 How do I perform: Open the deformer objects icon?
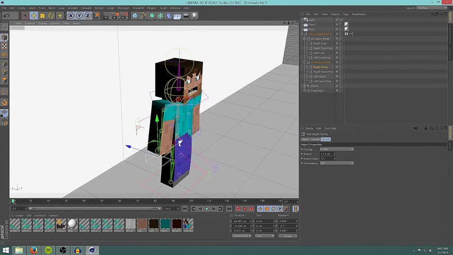pos(169,15)
